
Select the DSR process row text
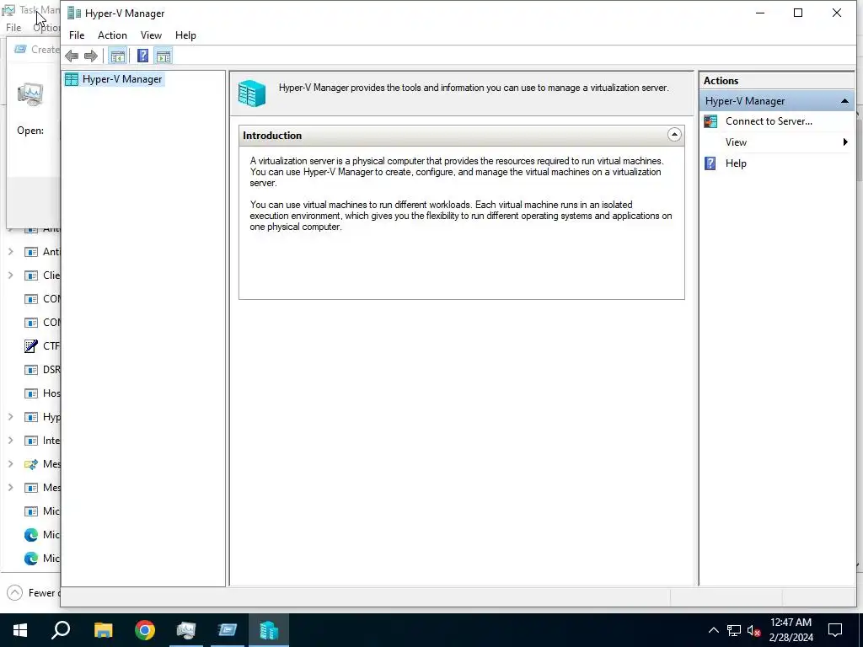tap(51, 369)
